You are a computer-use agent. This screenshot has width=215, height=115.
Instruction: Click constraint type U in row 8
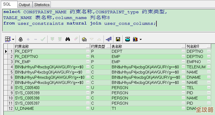100,88
